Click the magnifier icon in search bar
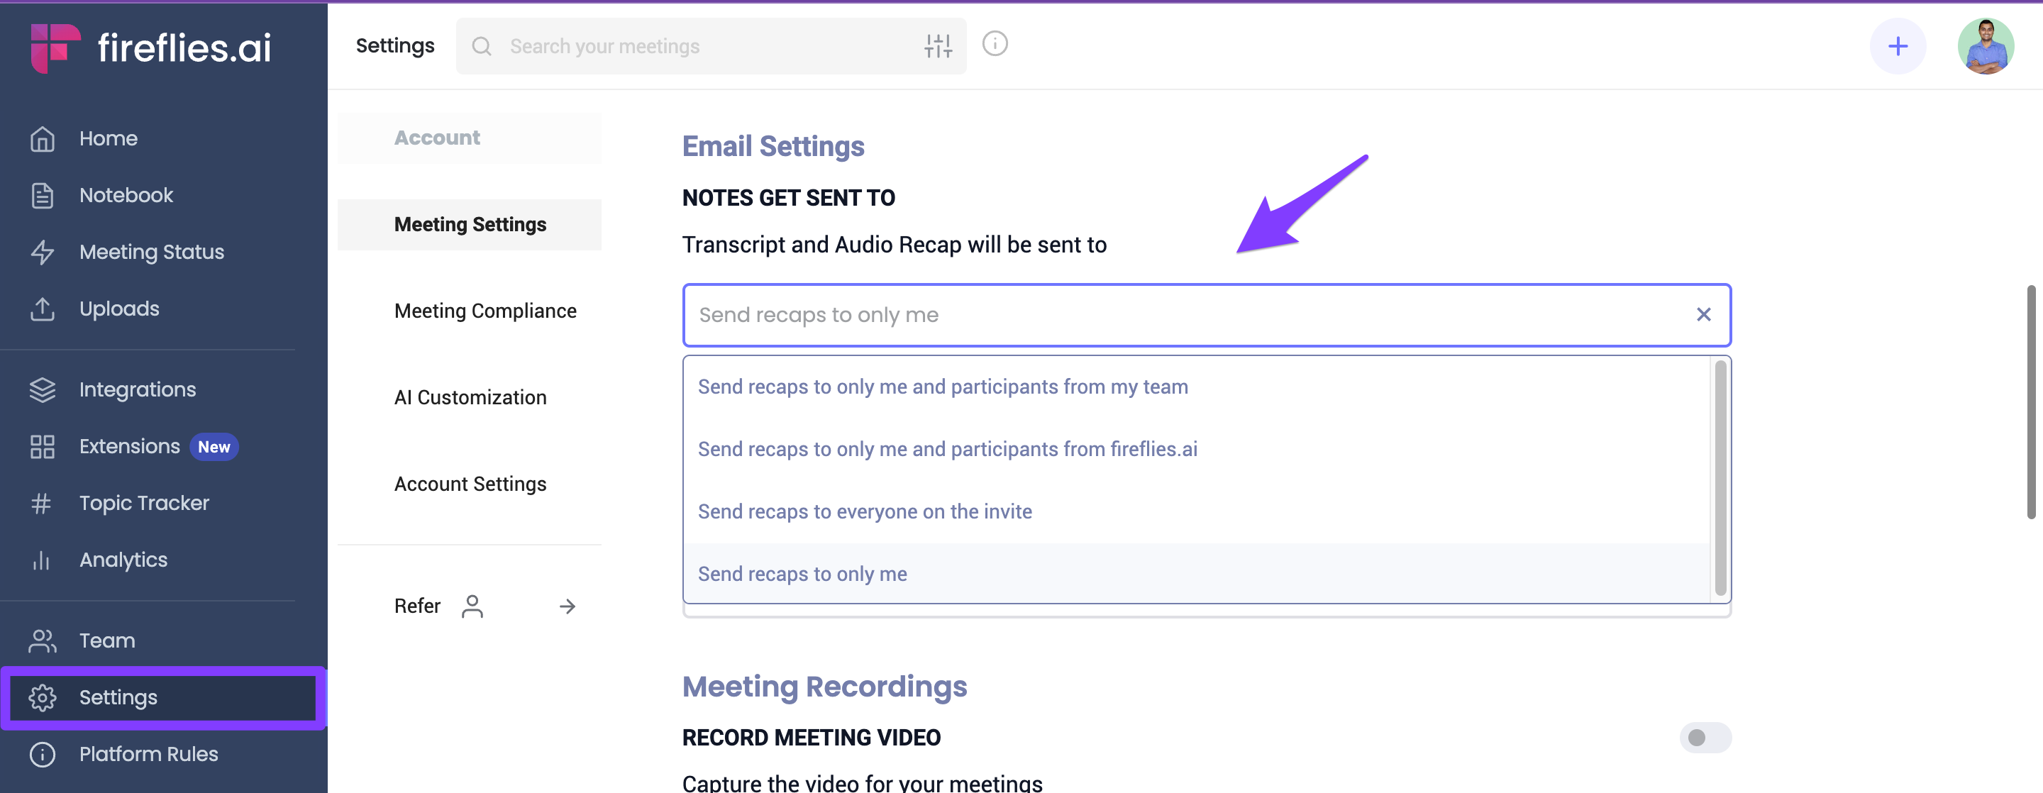The image size is (2043, 793). click(482, 46)
